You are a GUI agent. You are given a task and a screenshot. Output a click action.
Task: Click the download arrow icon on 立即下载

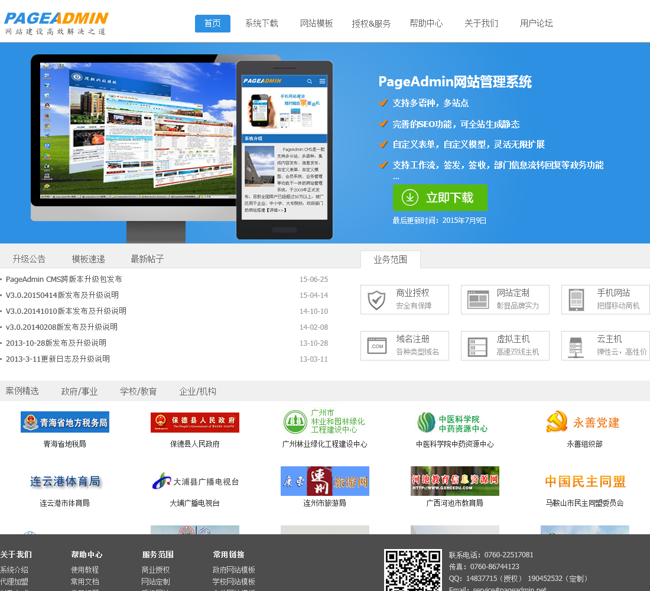pyautogui.click(x=410, y=197)
